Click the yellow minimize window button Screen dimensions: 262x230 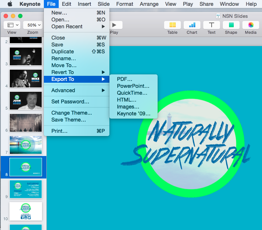[13, 16]
